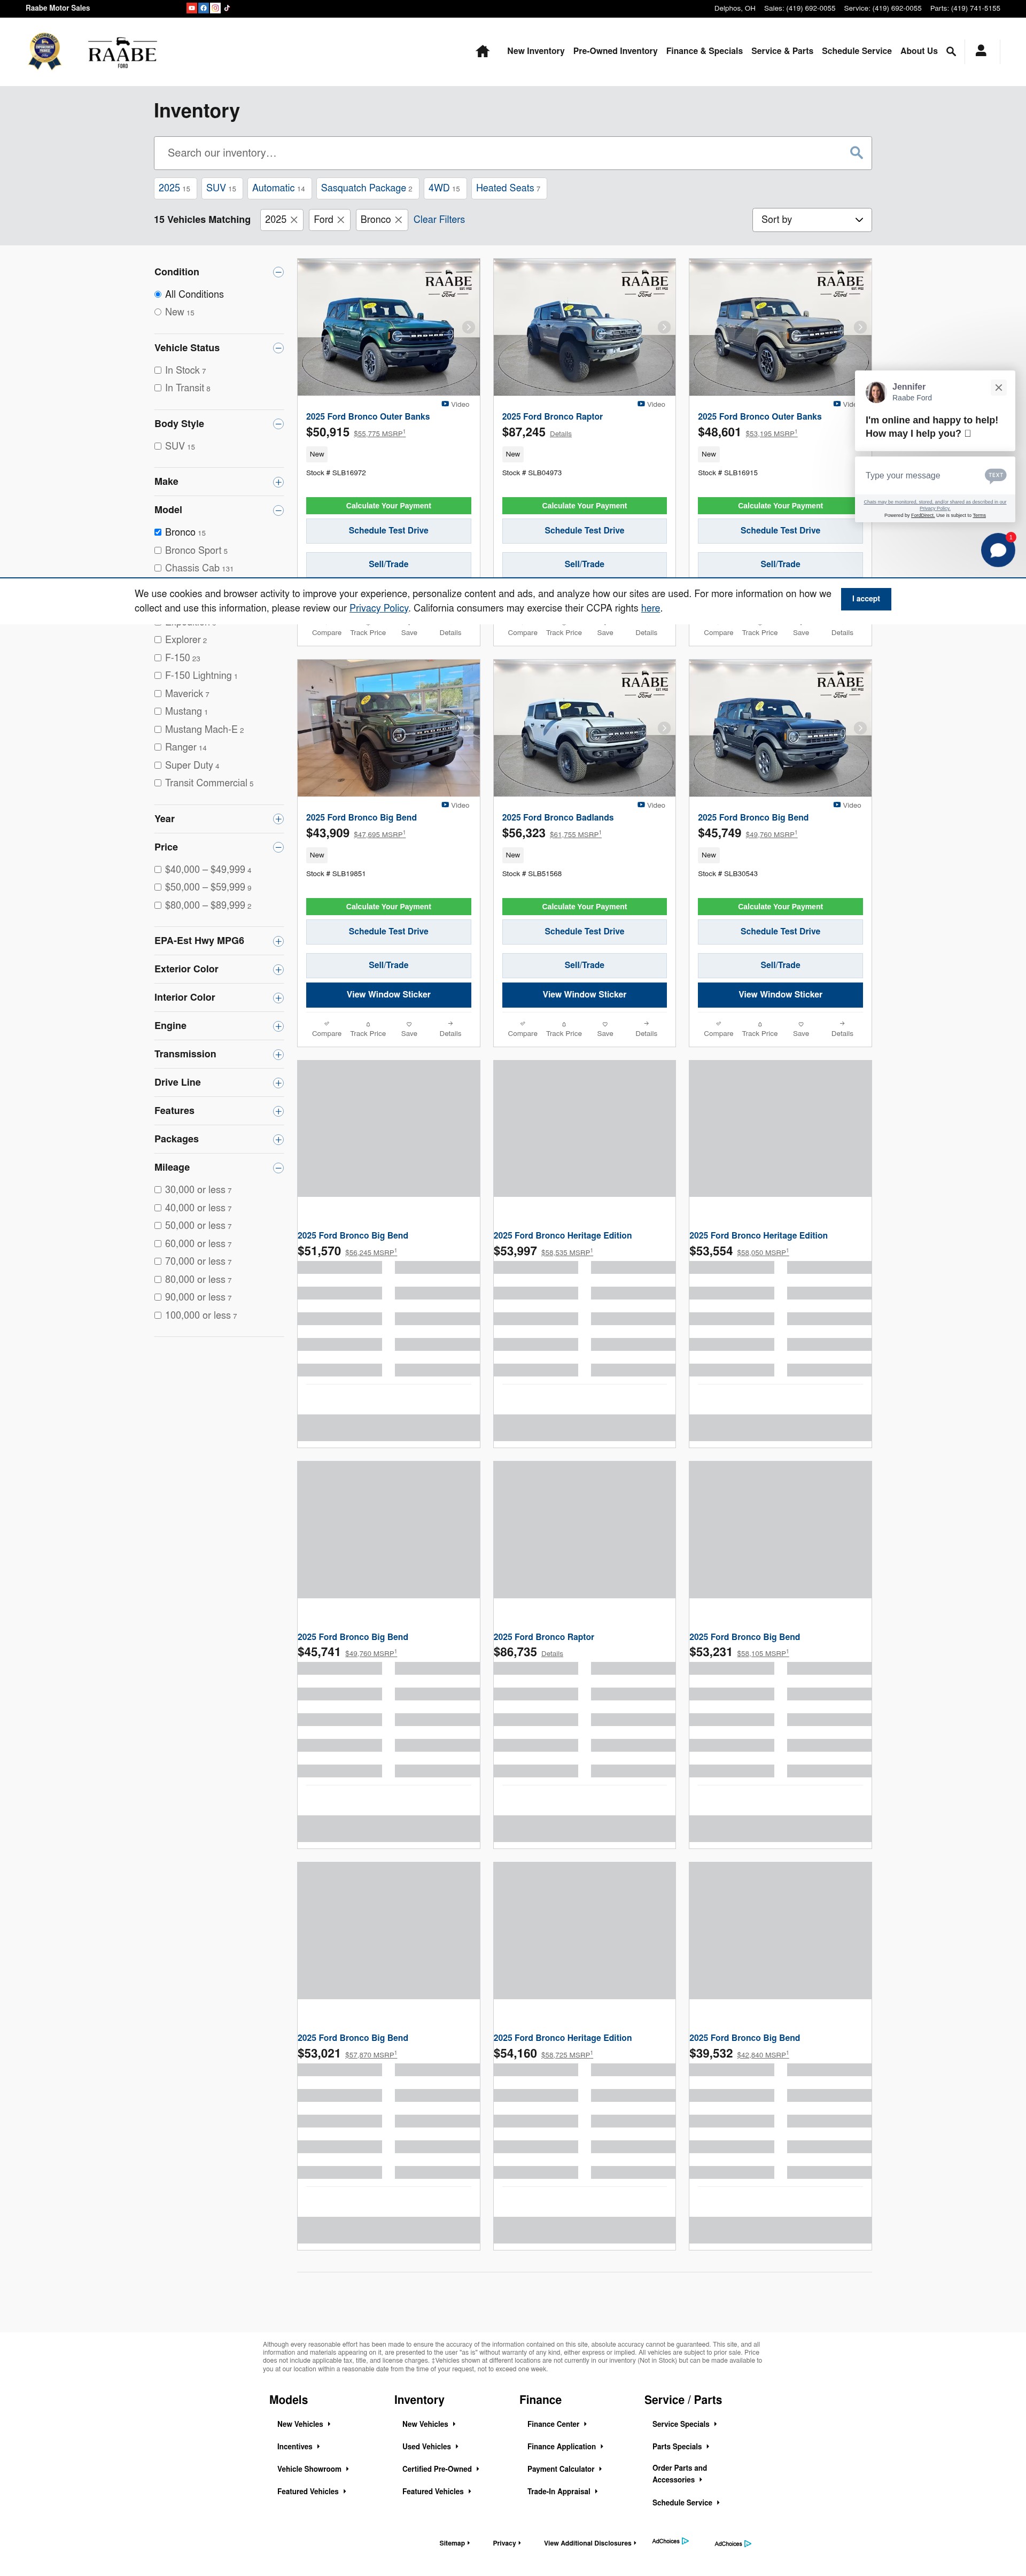This screenshot has height=2576, width=1026.
Task: Accept the cookie notice
Action: tap(866, 599)
